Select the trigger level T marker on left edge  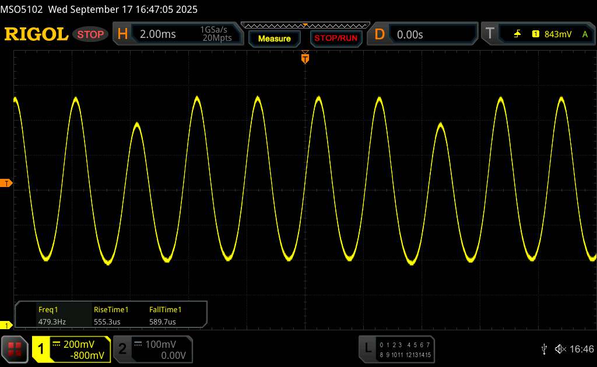point(7,183)
